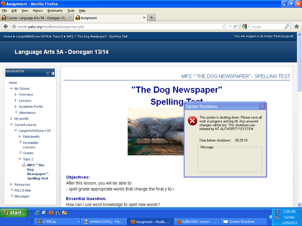Expand hidden system tray icons arrow
Viewport: 302px width, 226px height.
pos(271,218)
